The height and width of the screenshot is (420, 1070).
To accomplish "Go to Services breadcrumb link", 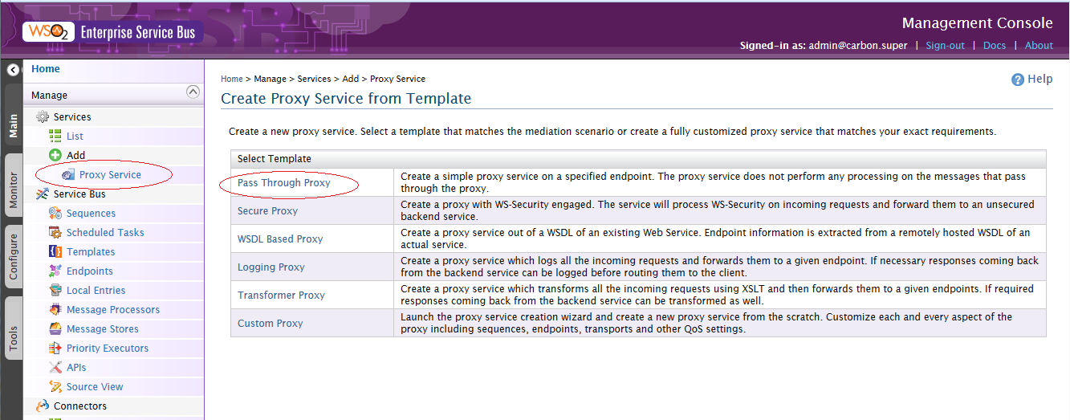I will (314, 79).
